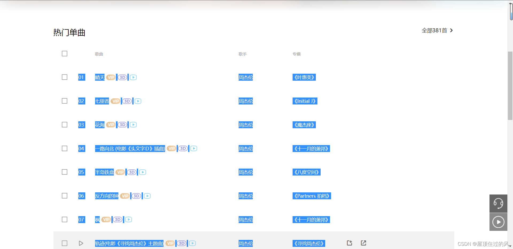
Task: Click the 3D badge next to 花海
Action: 122,125
